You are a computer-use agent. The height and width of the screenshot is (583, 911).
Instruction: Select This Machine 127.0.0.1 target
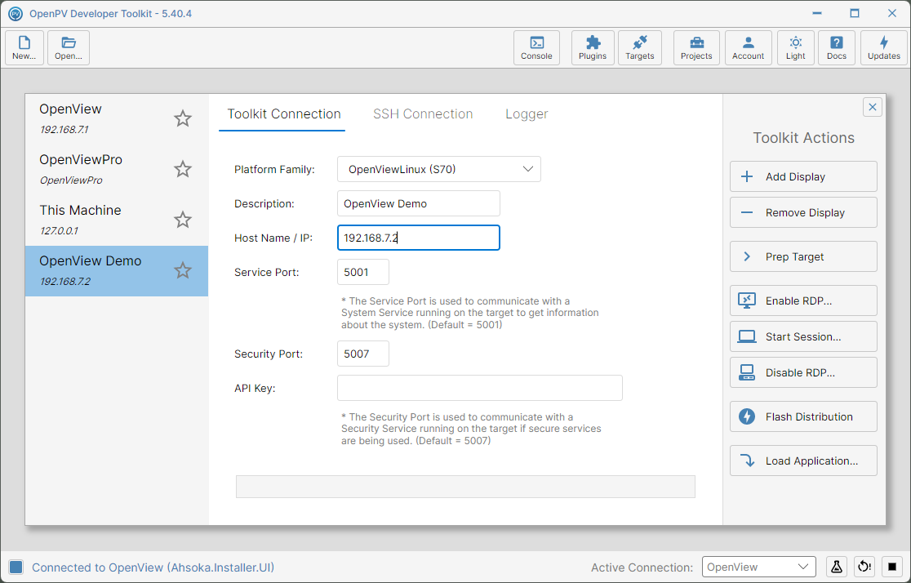(116, 220)
